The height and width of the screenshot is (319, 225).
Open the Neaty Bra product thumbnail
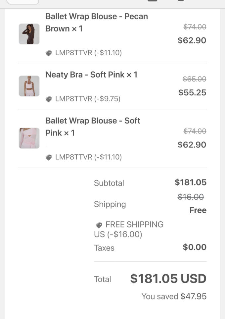point(29,86)
